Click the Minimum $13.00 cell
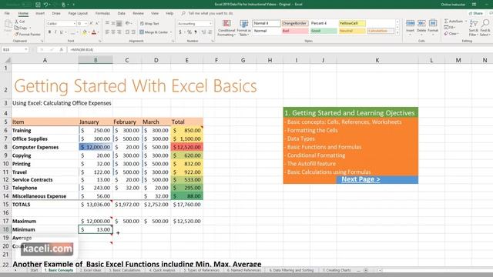 pos(96,229)
